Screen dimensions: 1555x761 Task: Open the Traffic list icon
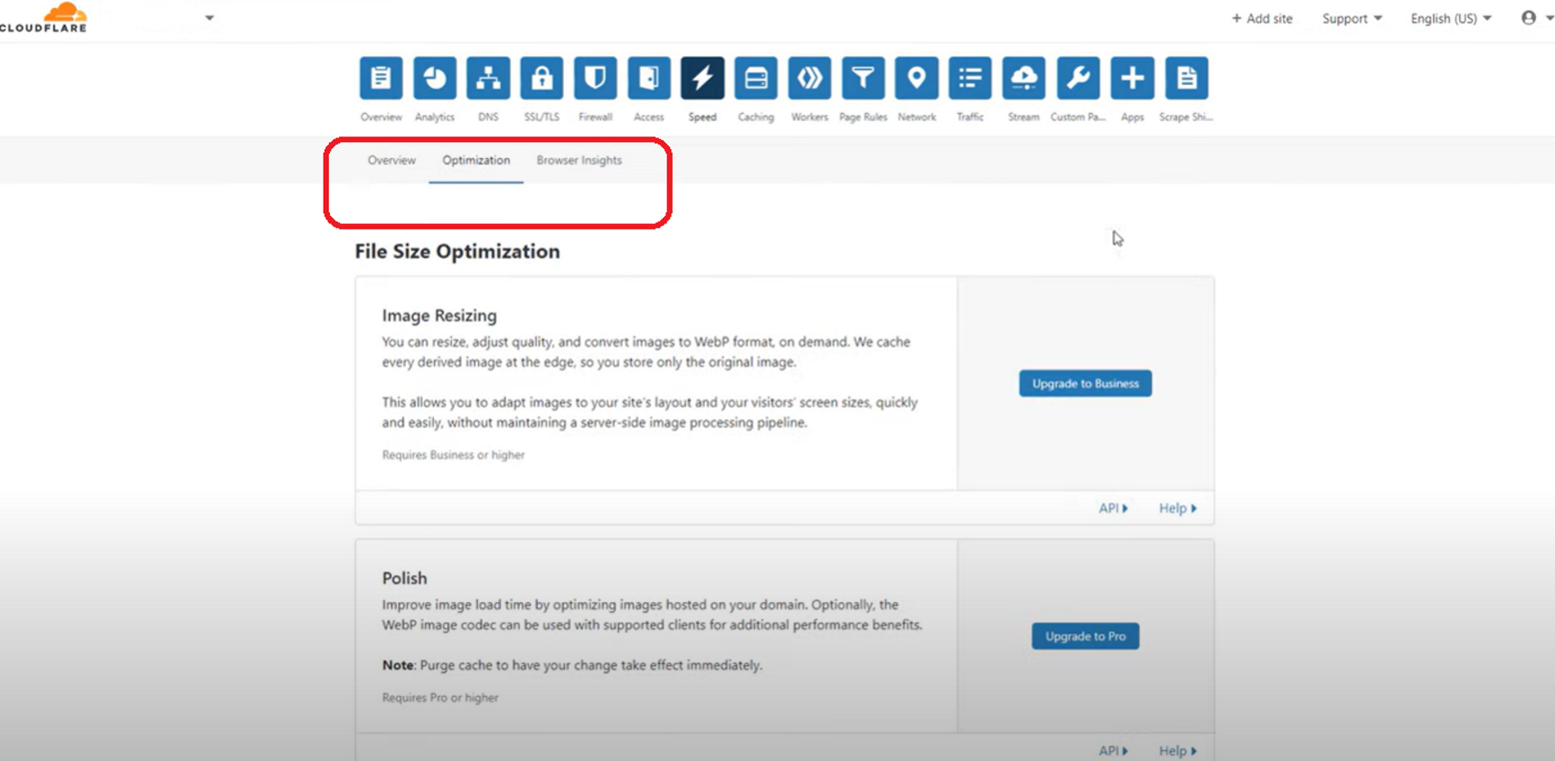coord(970,79)
